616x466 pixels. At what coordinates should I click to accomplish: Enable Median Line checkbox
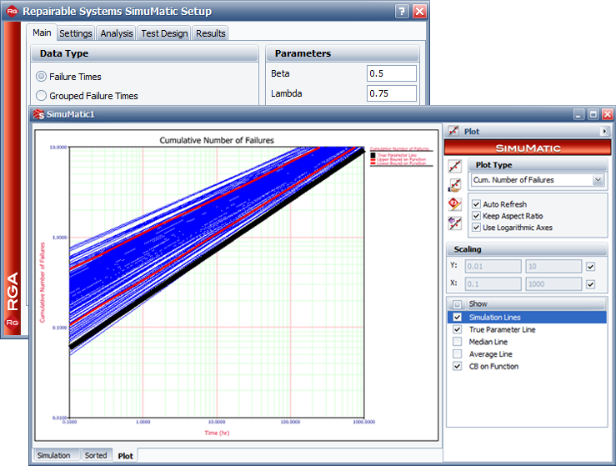(x=458, y=342)
